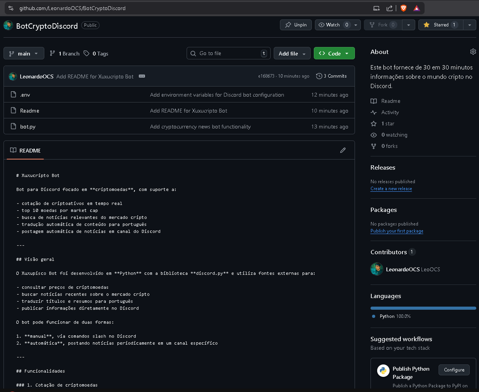Open the .env file
The image size is (479, 392).
[x=25, y=95]
